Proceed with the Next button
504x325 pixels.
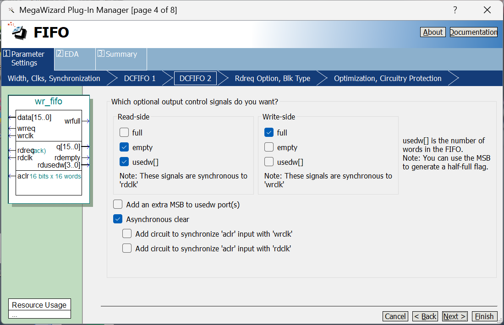pos(455,316)
